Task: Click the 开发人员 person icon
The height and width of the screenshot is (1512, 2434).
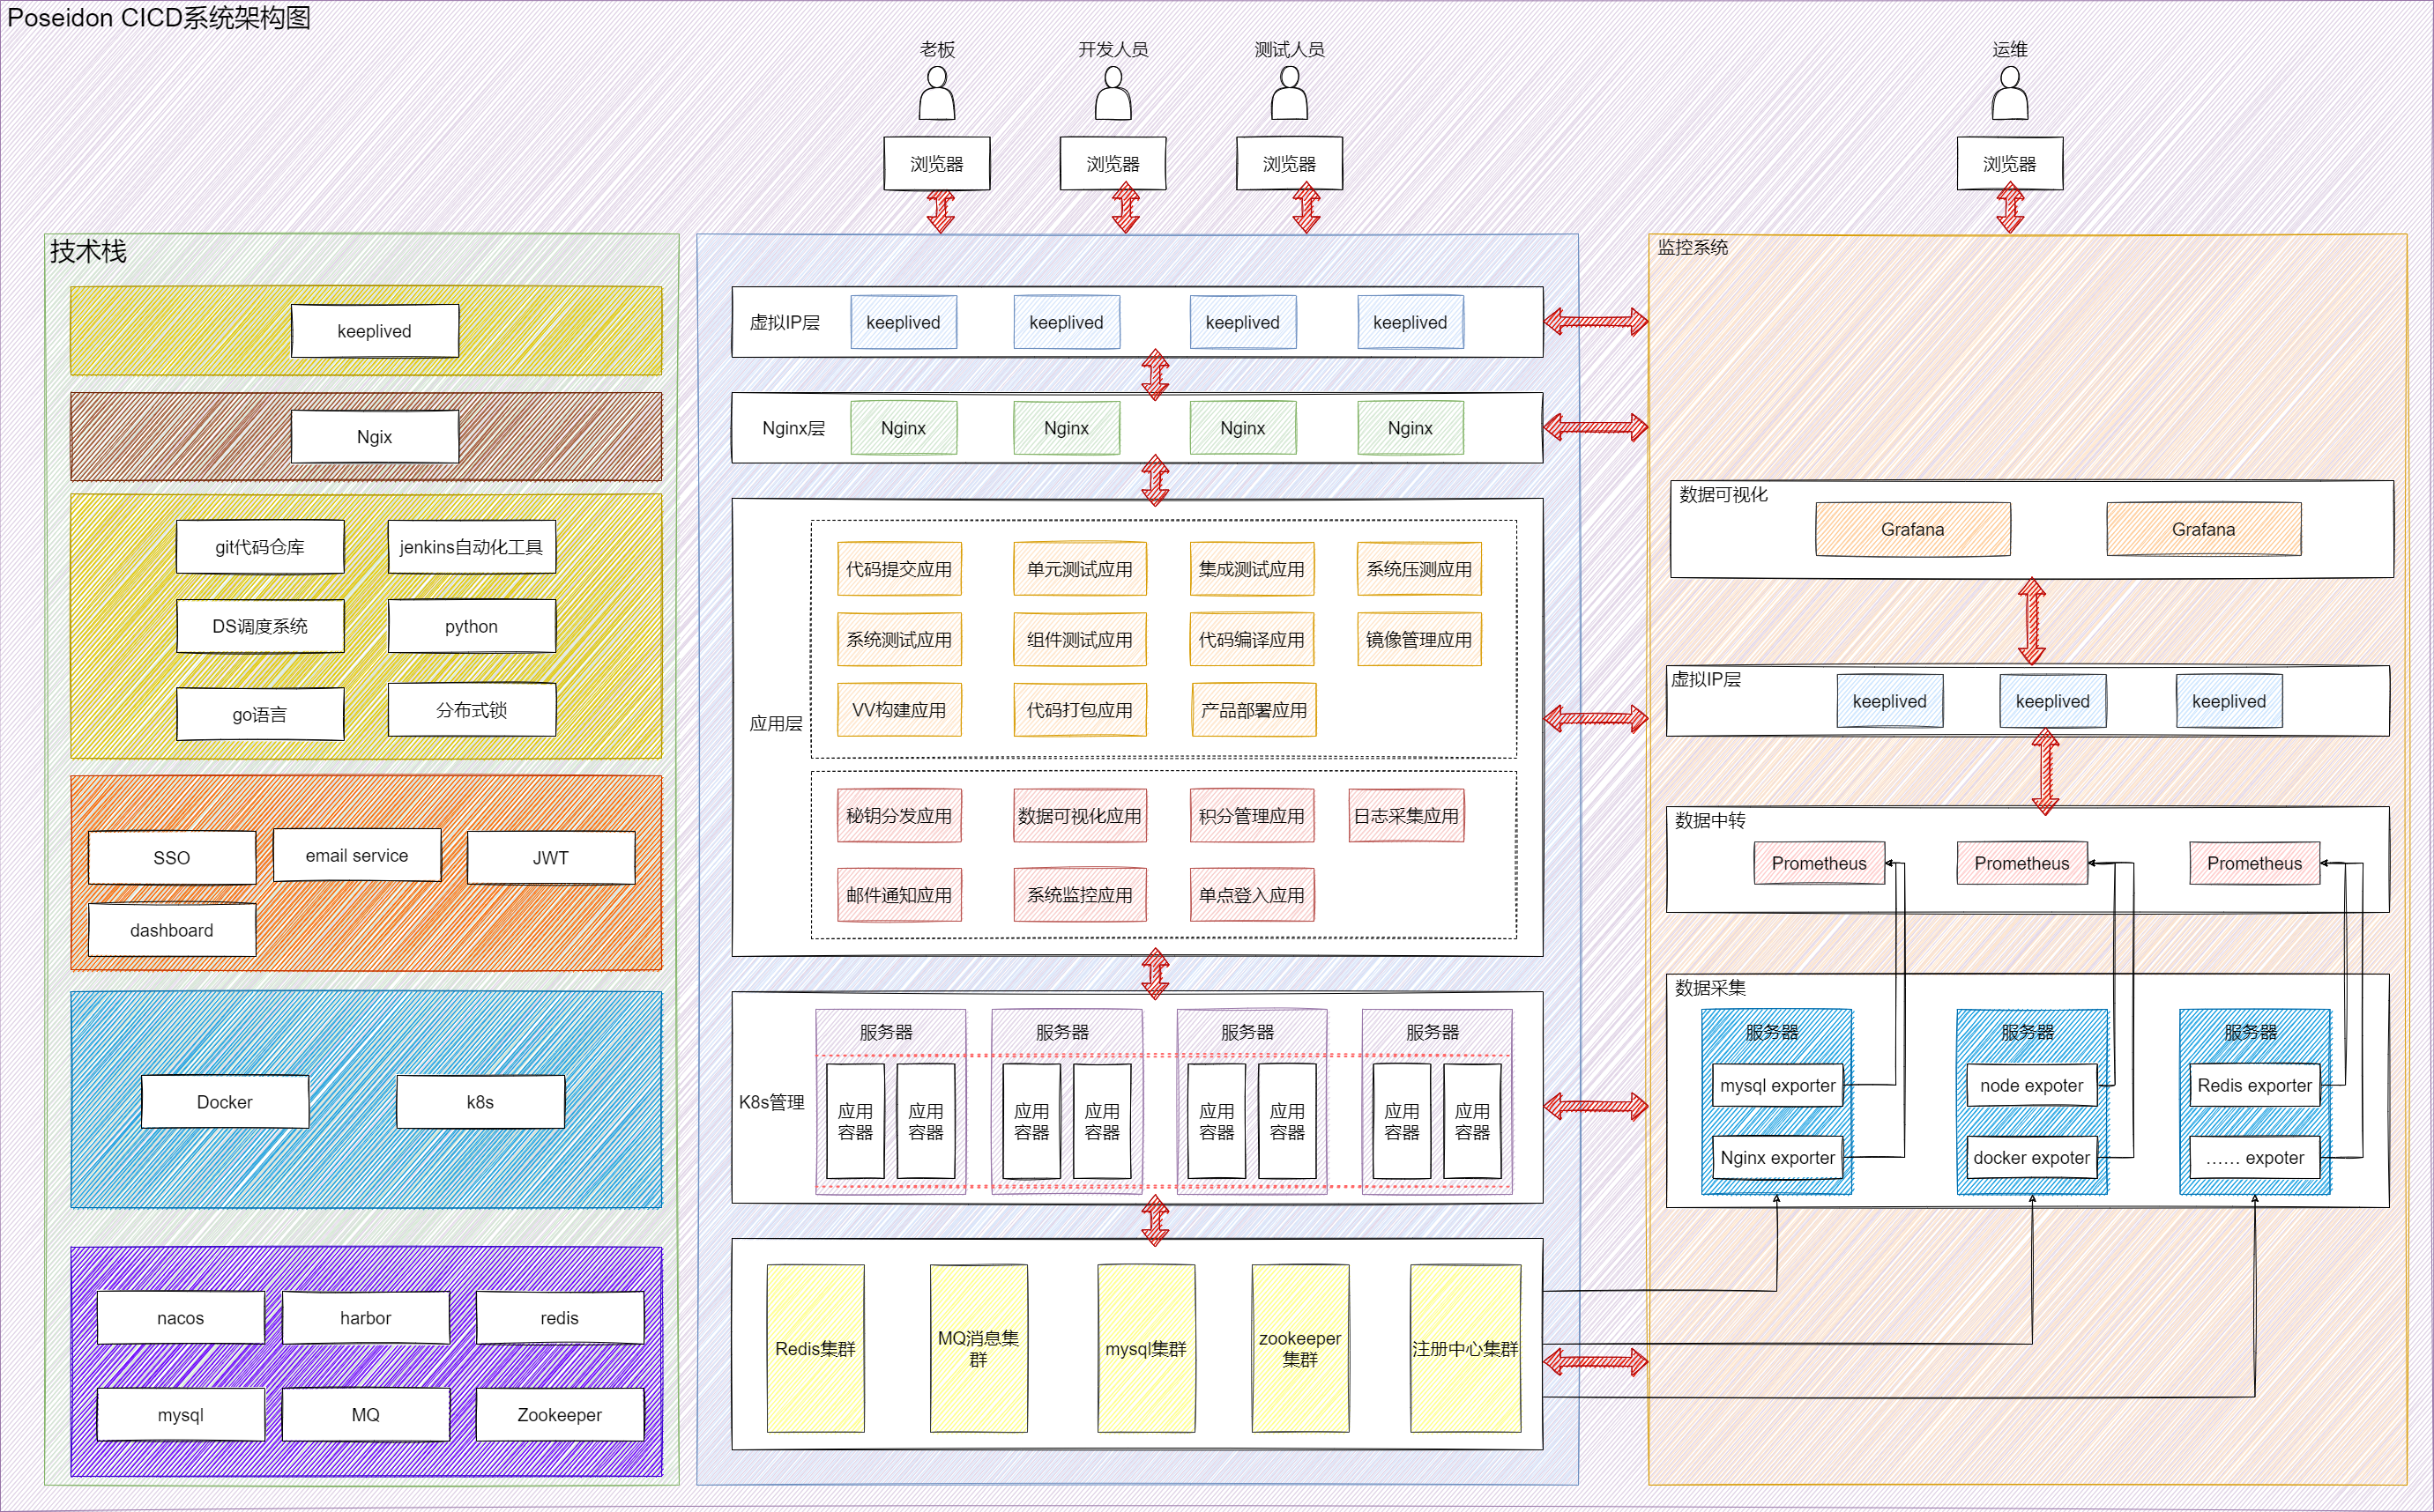Action: click(x=1113, y=94)
